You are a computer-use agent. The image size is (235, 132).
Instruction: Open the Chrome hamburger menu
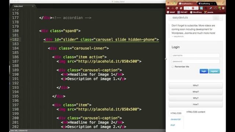223,8
